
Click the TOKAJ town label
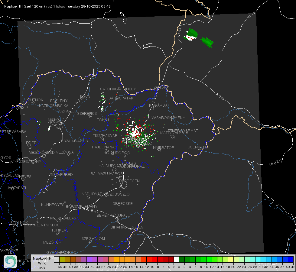103,120
